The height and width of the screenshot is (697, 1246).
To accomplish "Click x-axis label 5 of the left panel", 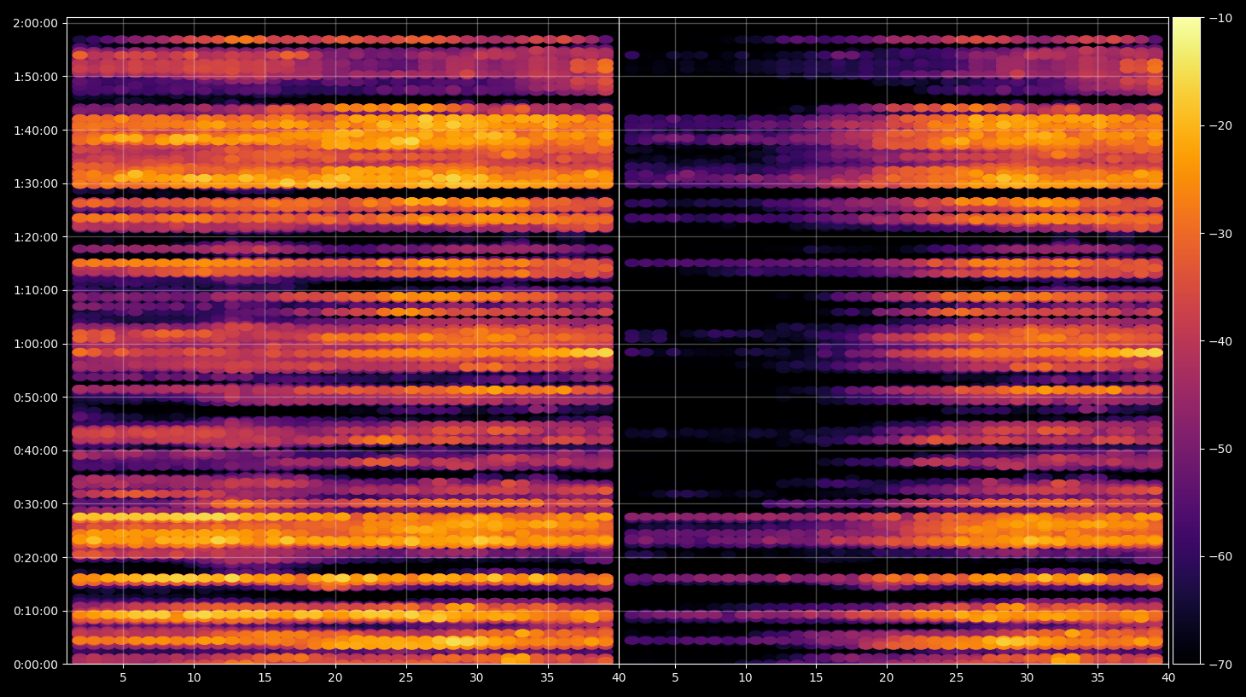I will click(x=123, y=678).
